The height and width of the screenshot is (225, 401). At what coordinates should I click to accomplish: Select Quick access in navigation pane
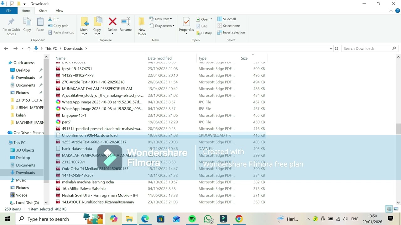[x=24, y=62]
